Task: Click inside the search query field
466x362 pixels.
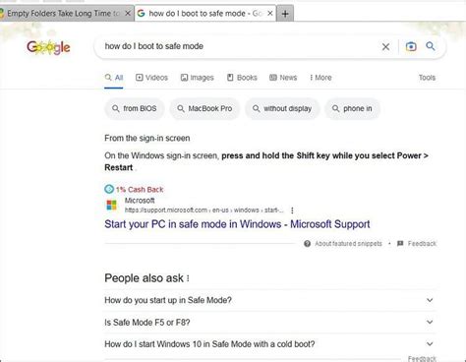Action: (239, 46)
